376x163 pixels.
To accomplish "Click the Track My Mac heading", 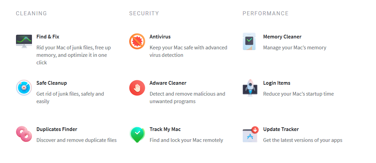I will point(165,129).
